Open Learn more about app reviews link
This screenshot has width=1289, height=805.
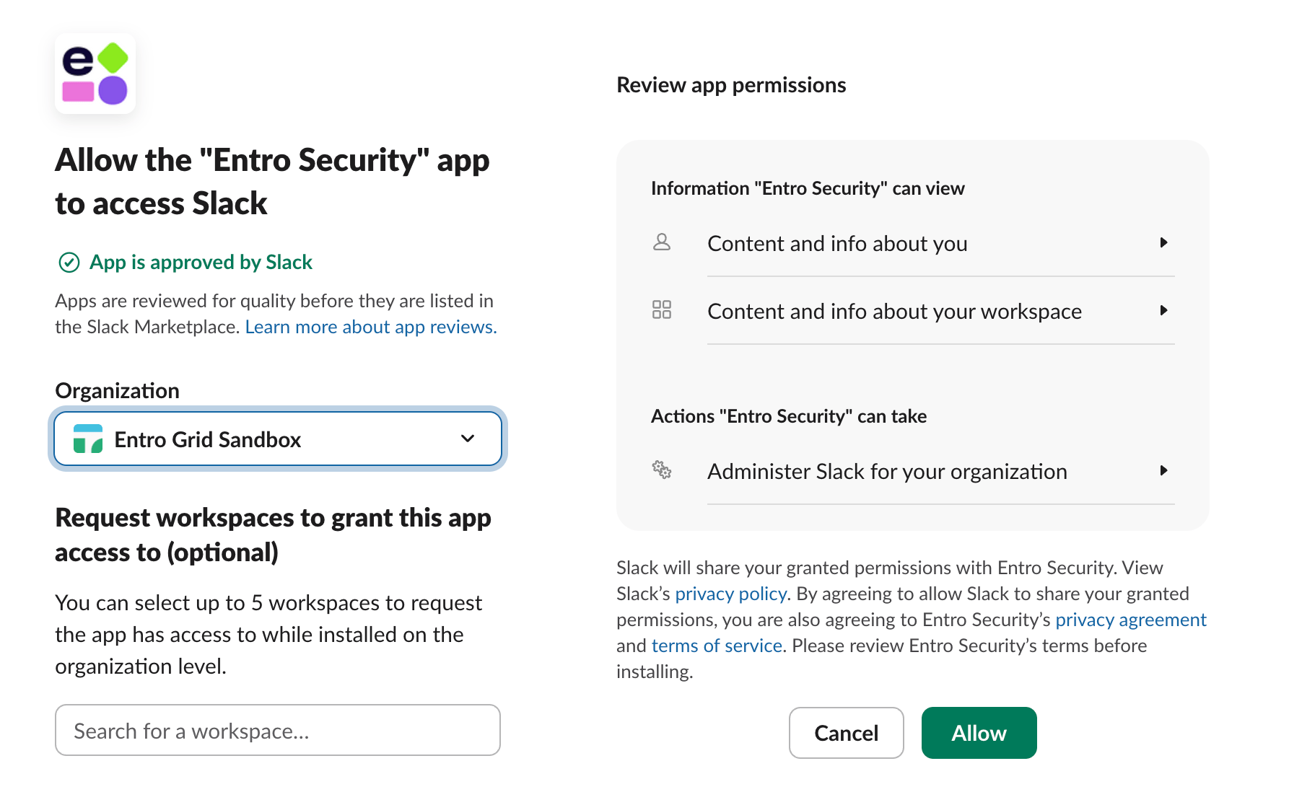pos(371,327)
